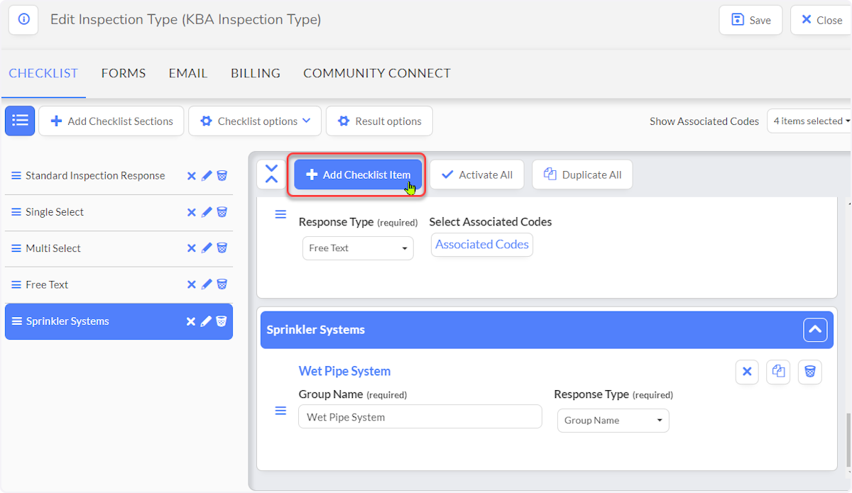
Task: Click Duplicate All button
Action: pyautogui.click(x=582, y=175)
